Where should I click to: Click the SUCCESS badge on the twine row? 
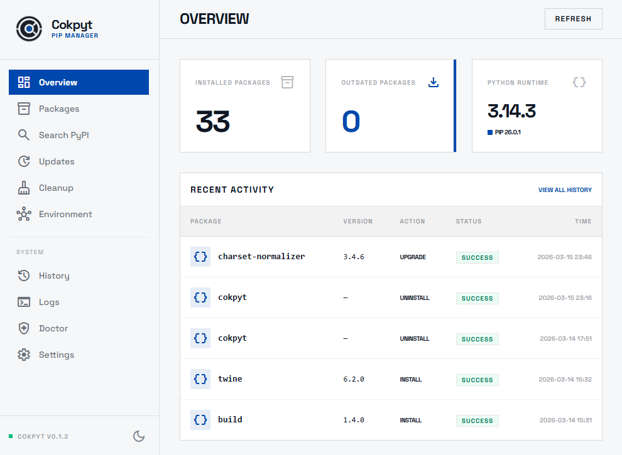click(477, 380)
